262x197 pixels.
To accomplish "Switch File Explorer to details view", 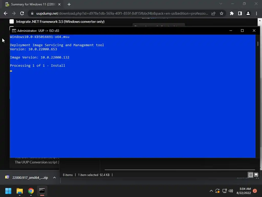I will pos(251,175).
